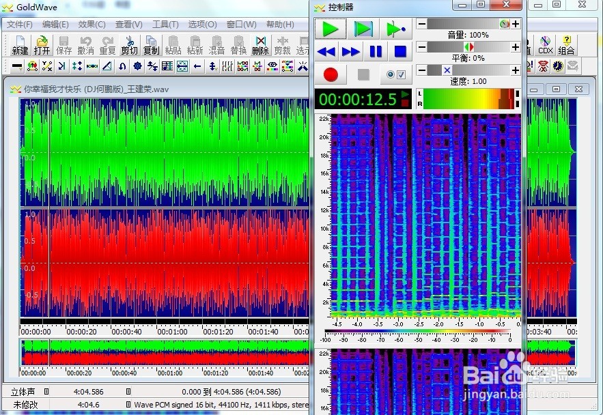Open the 帮助(H) menu
Screen dimensions: 603x415
pos(281,25)
